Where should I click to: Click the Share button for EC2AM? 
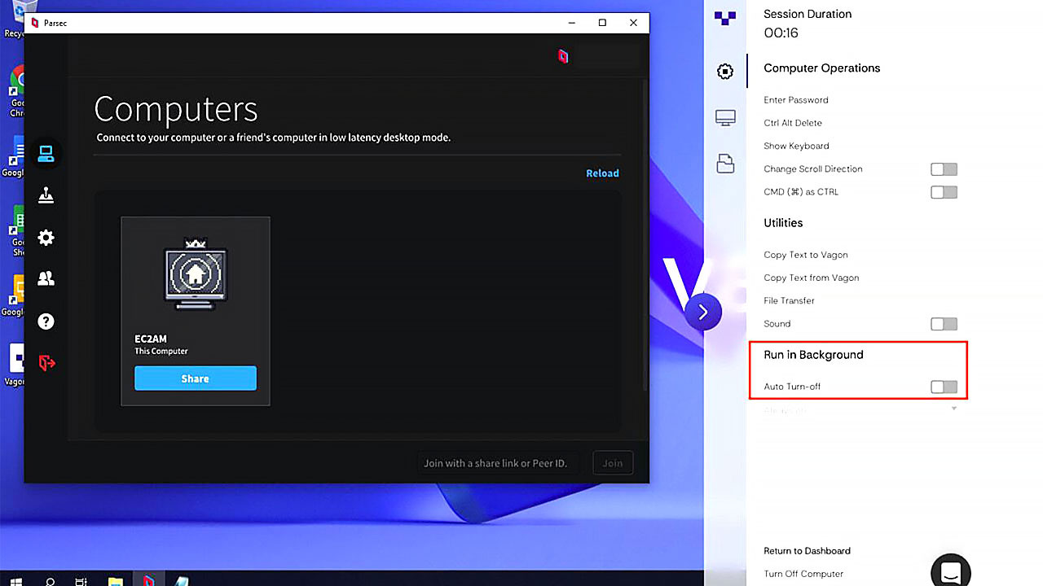click(196, 378)
